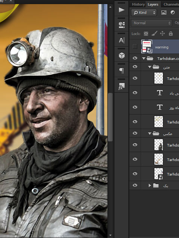Image resolution: width=179 pixels, height=238 pixels.
Task: Hide the Tarhdokan.com group
Action: 135,58
